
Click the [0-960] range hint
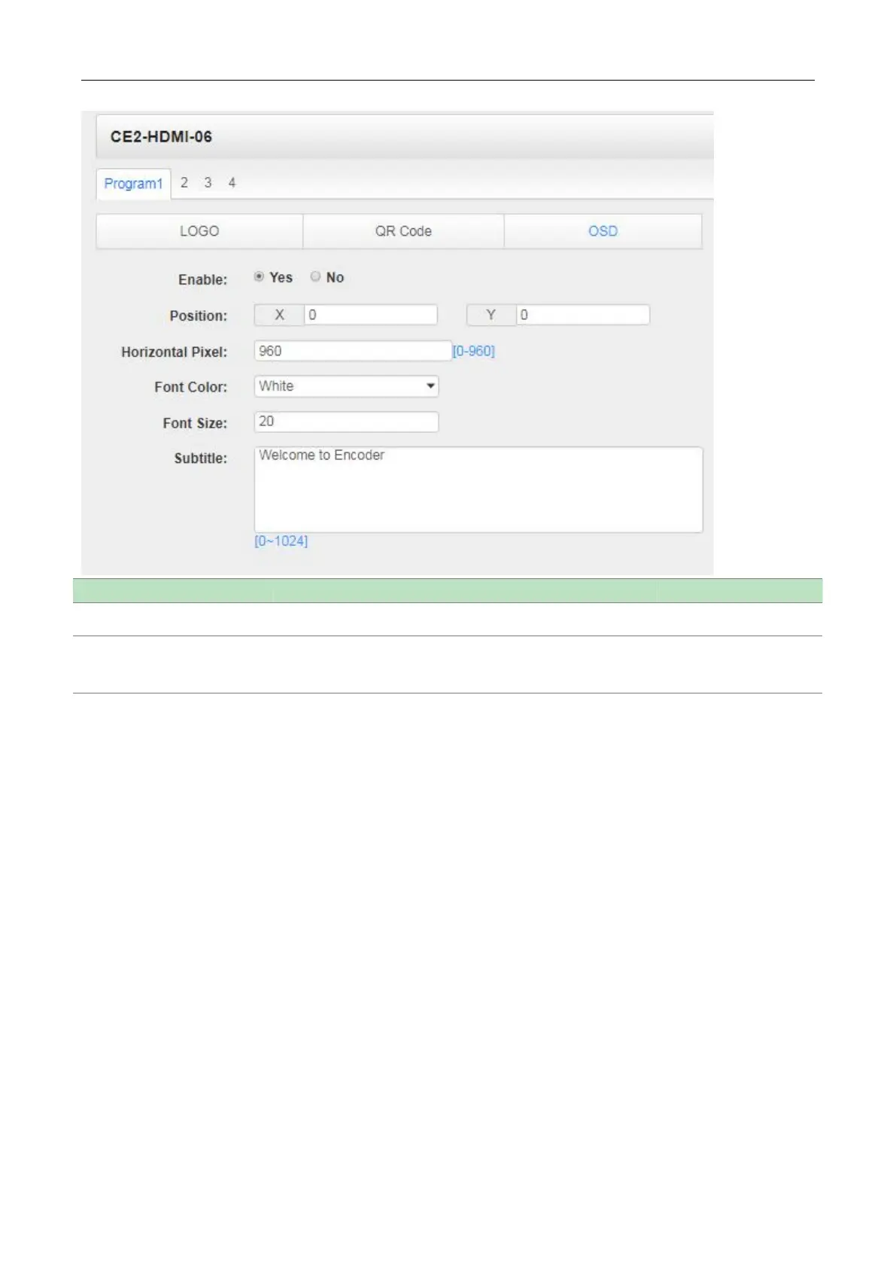[473, 351]
